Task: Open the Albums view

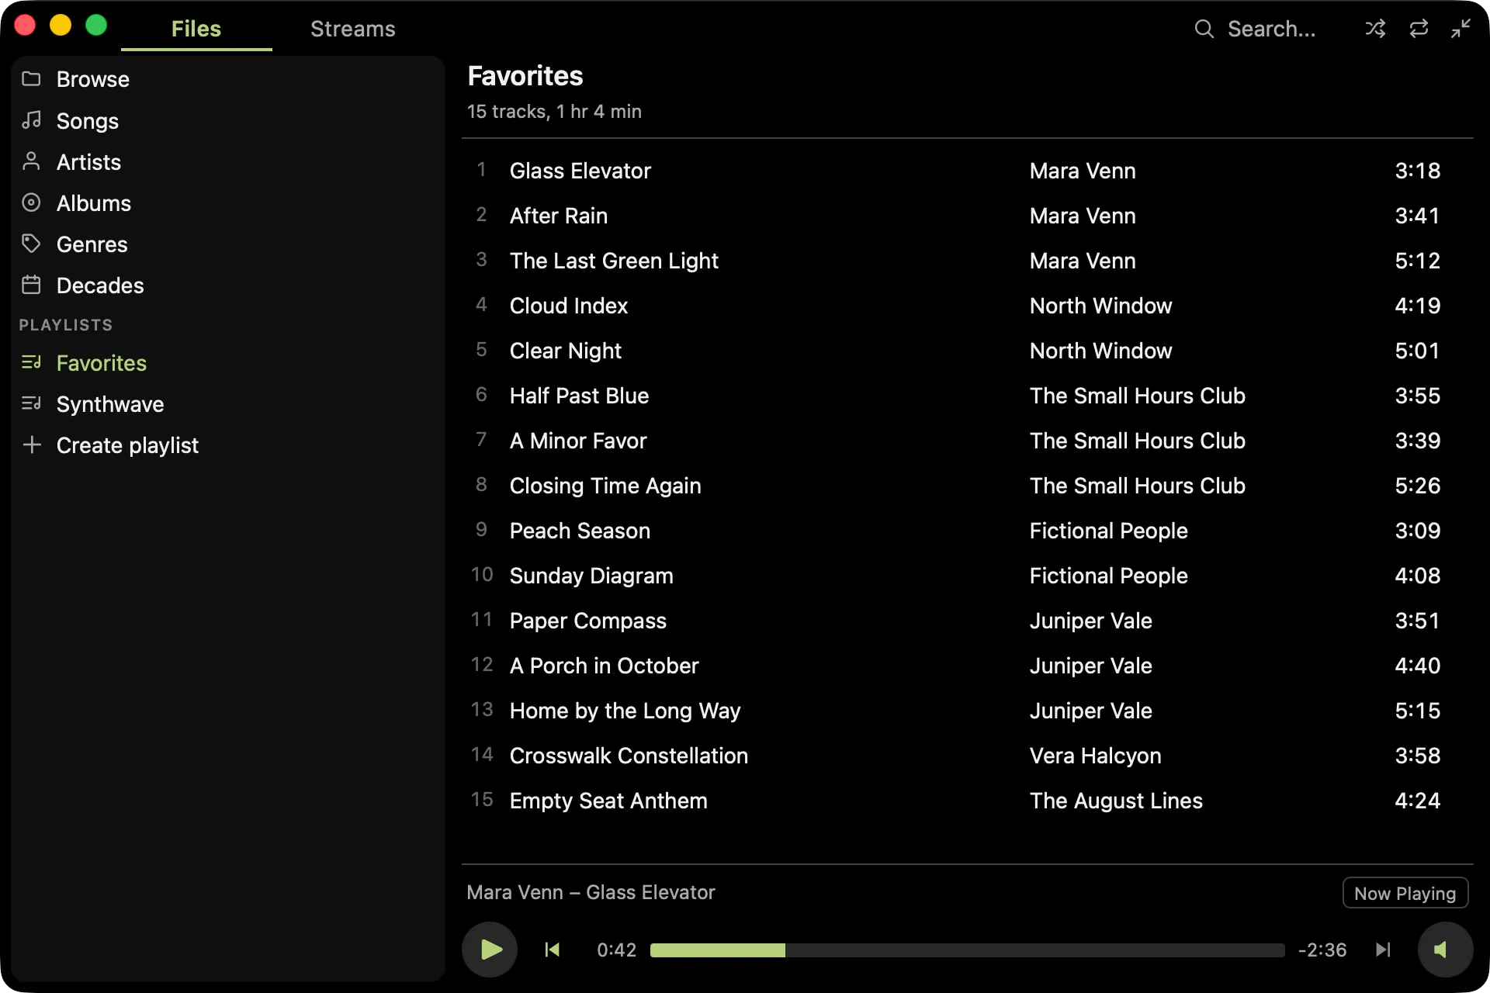Action: 228,202
